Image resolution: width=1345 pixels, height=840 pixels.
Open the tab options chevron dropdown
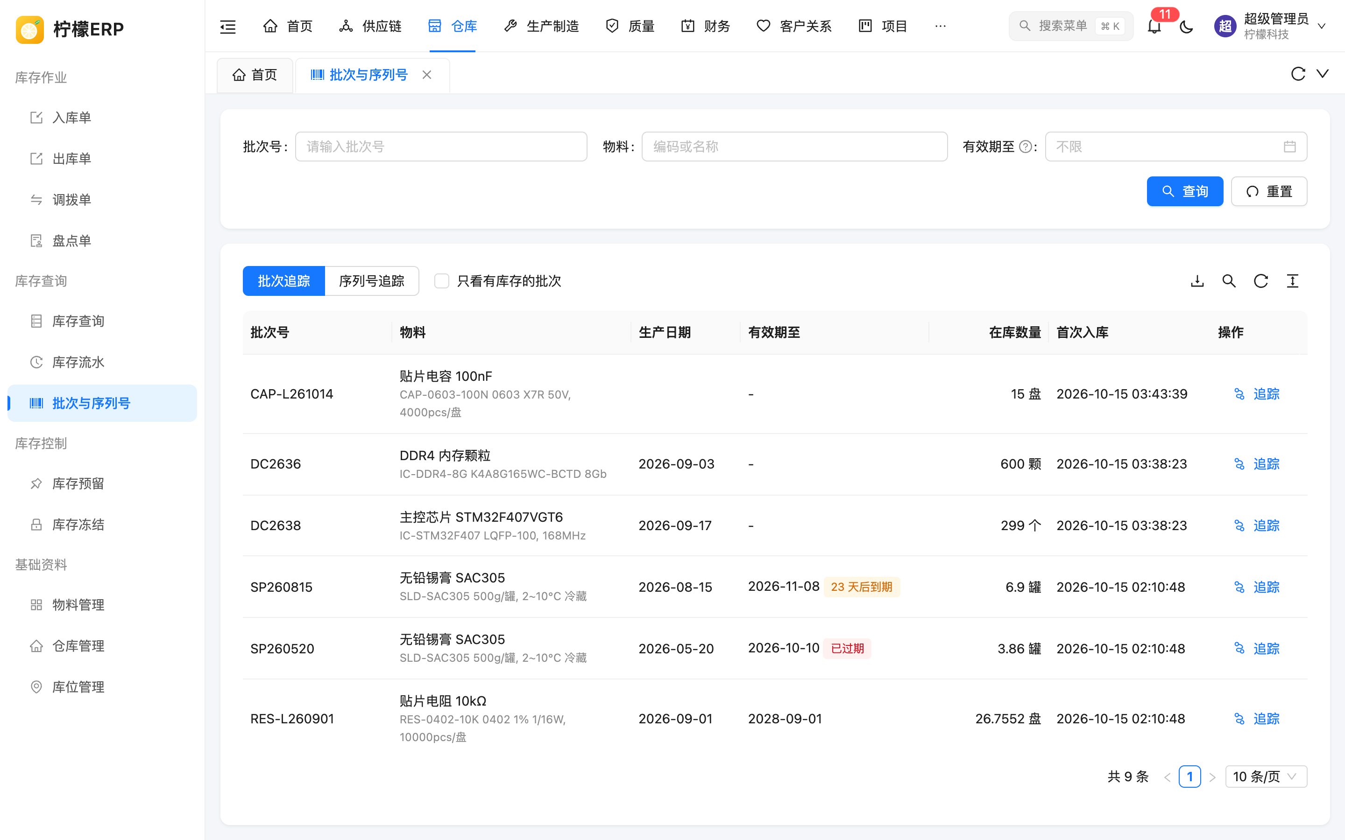[x=1322, y=74]
